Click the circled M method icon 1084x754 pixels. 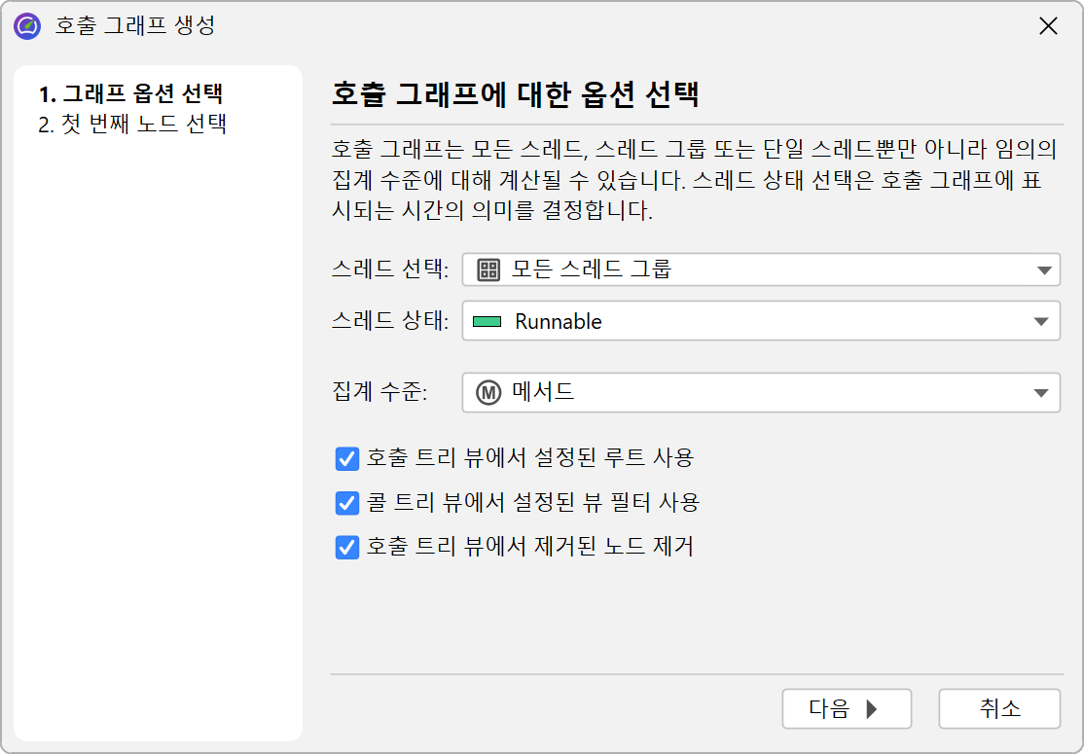[x=488, y=393]
